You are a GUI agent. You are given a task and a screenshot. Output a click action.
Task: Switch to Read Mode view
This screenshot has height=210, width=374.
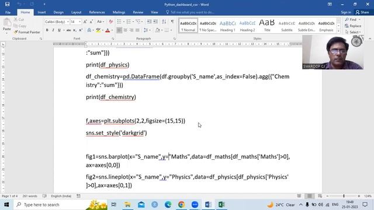tap(299, 196)
